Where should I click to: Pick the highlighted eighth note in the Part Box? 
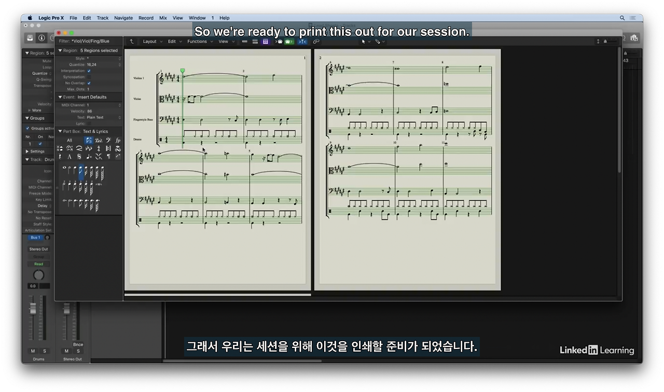[x=81, y=173]
